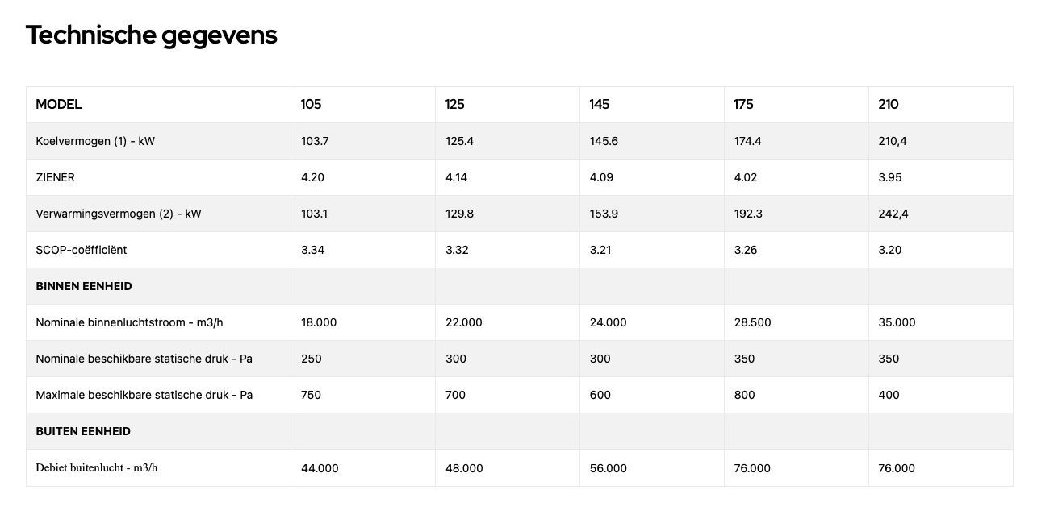
Task: Click model 125 column header
Action: [x=455, y=105]
